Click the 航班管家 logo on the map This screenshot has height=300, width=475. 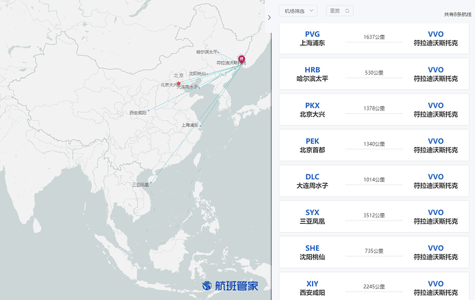[x=230, y=286]
